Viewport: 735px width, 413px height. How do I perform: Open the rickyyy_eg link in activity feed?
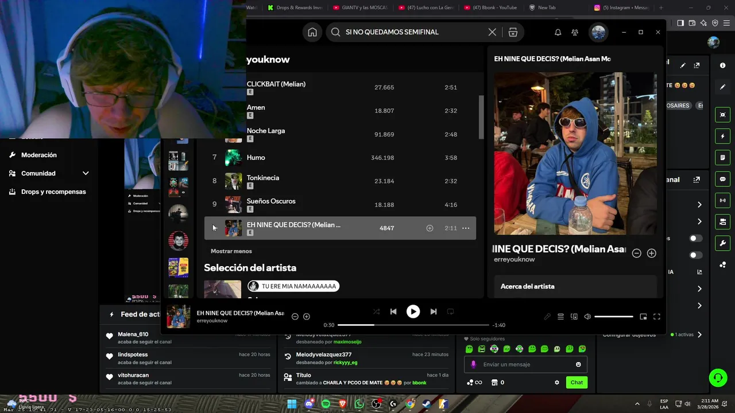[x=345, y=363]
